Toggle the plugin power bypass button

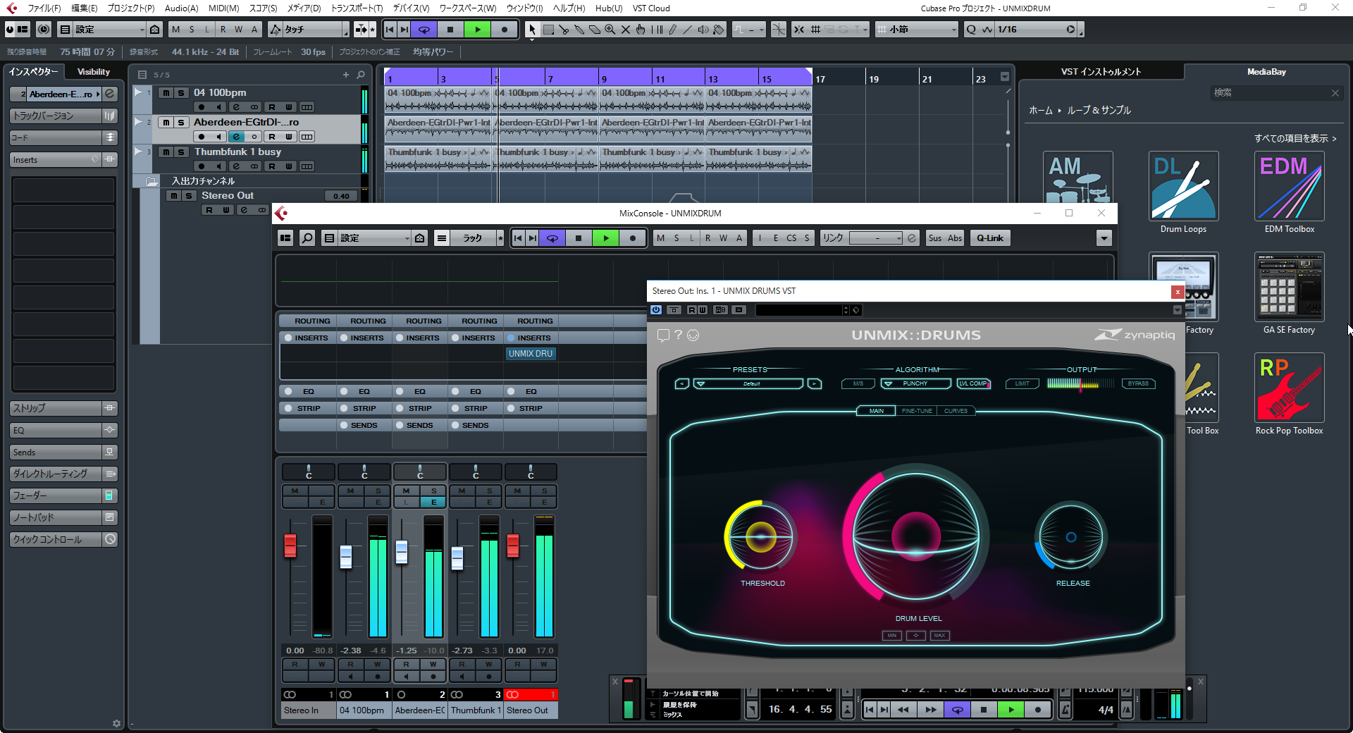(x=656, y=310)
